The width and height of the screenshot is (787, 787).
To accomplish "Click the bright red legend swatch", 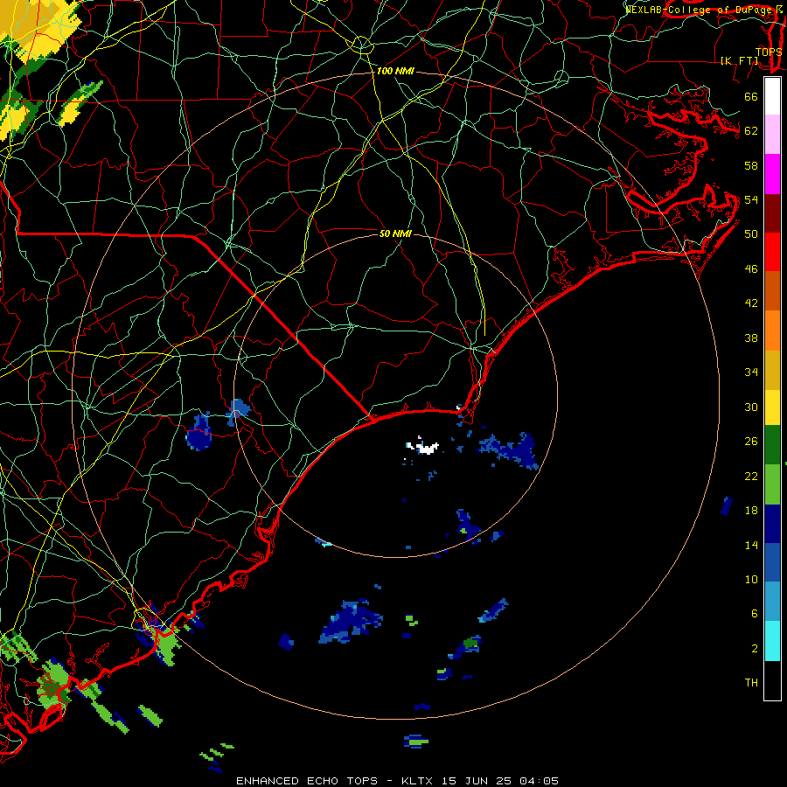I will (772, 252).
